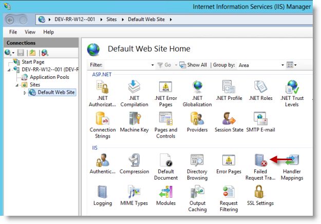Open Compression feature
Image resolution: width=321 pixels, height=224 pixels.
pyautogui.click(x=134, y=164)
